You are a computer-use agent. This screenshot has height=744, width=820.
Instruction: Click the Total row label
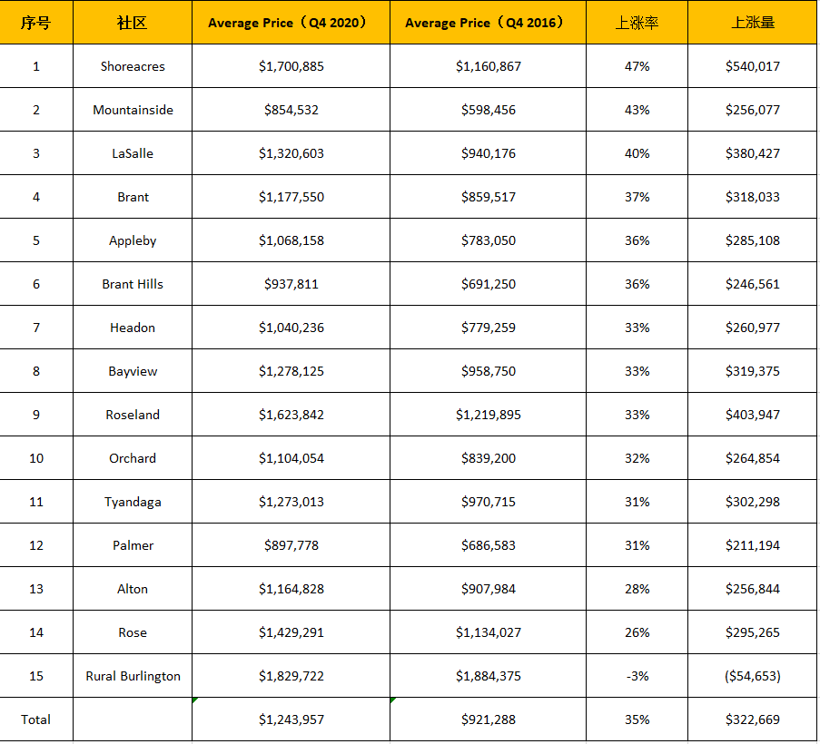[x=36, y=720]
